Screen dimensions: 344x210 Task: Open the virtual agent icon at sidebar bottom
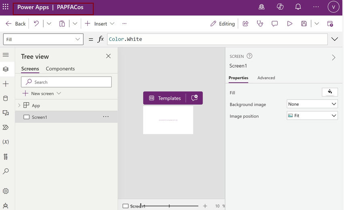(6, 206)
